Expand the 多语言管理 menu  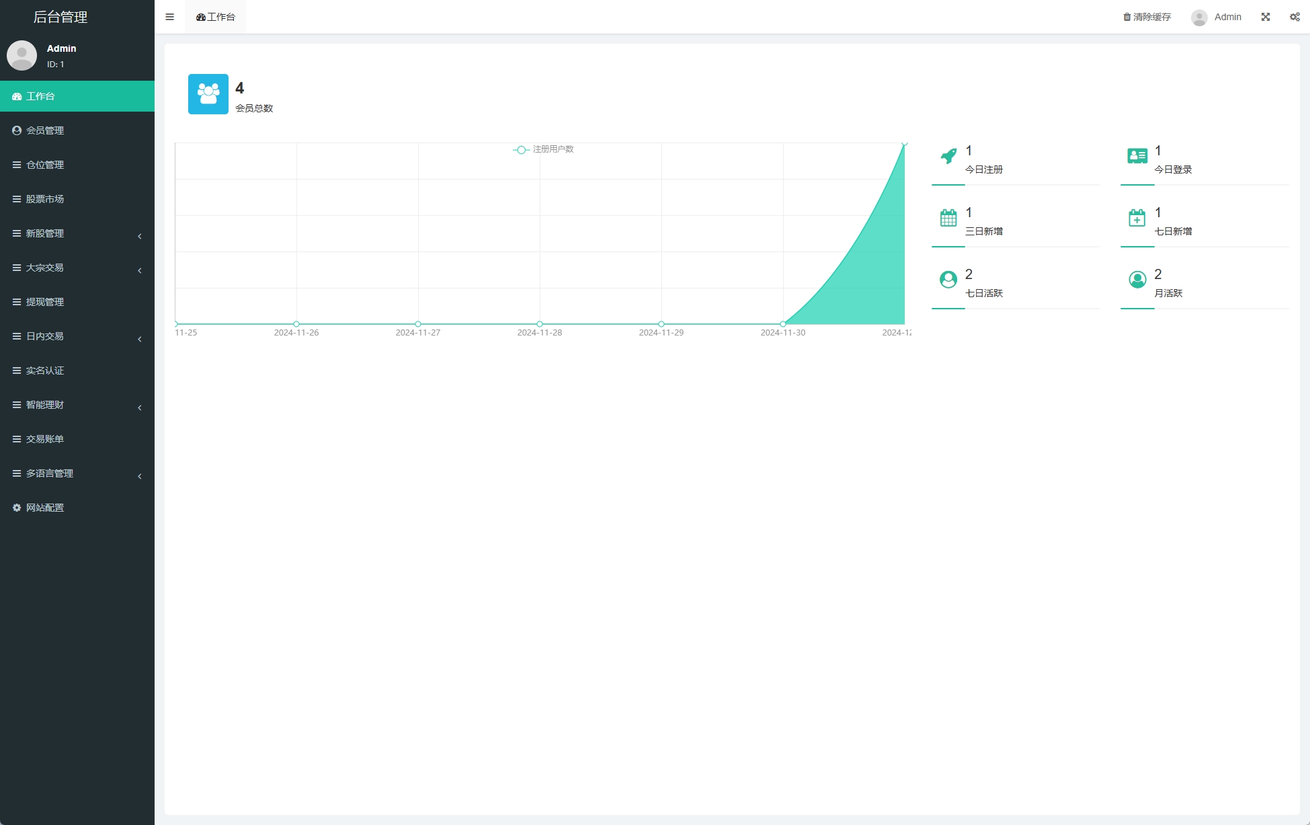click(x=77, y=473)
